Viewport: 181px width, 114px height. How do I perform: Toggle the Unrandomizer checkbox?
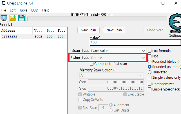149,84
